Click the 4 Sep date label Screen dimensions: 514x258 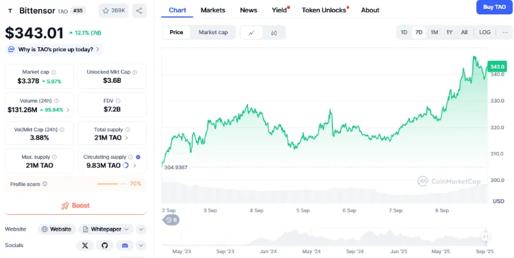pyautogui.click(x=256, y=211)
